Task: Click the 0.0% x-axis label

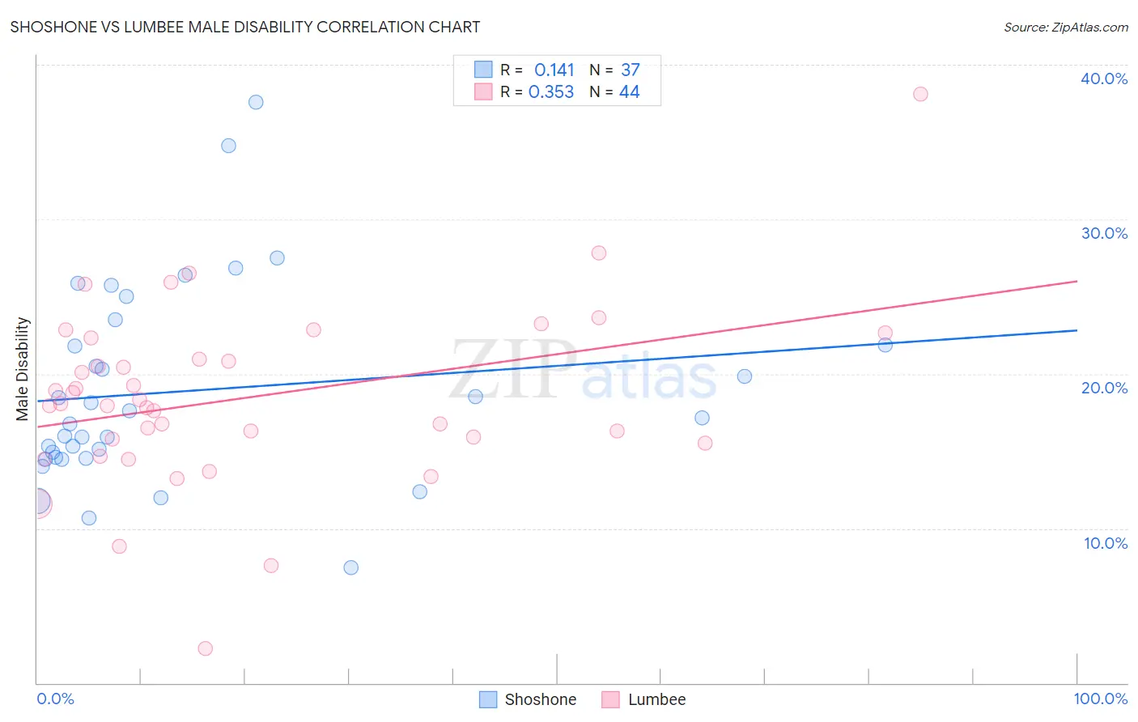Action: (x=55, y=699)
